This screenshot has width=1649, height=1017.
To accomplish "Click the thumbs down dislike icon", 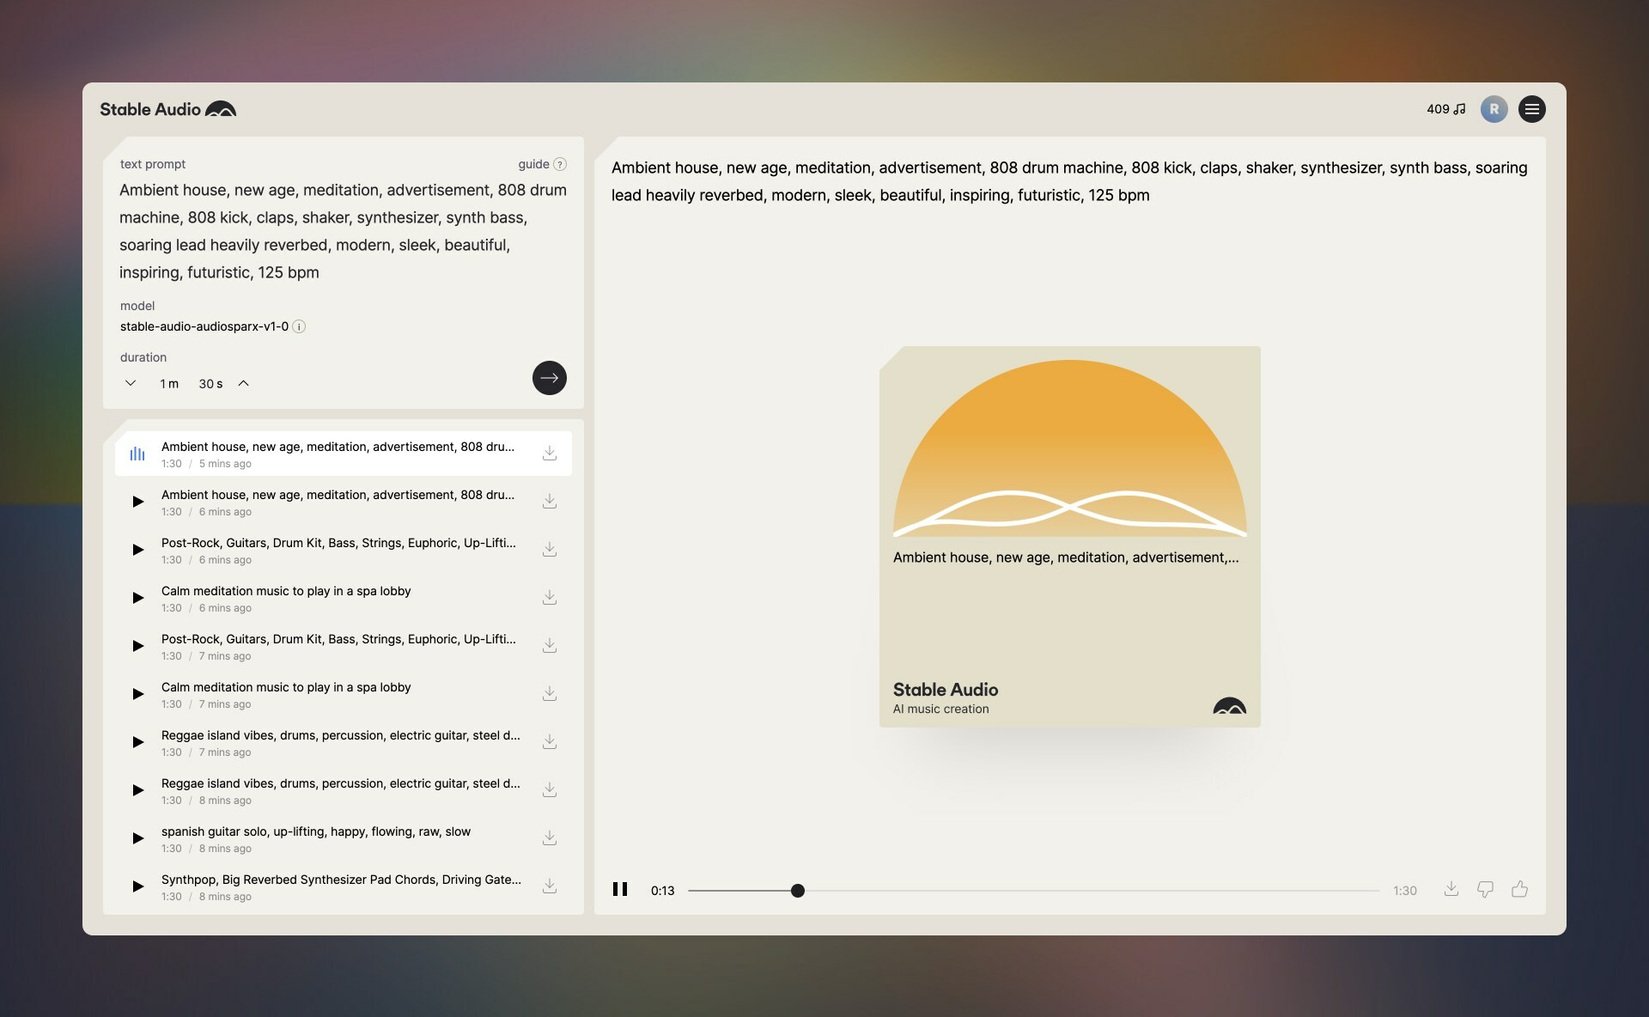I will pos(1485,889).
